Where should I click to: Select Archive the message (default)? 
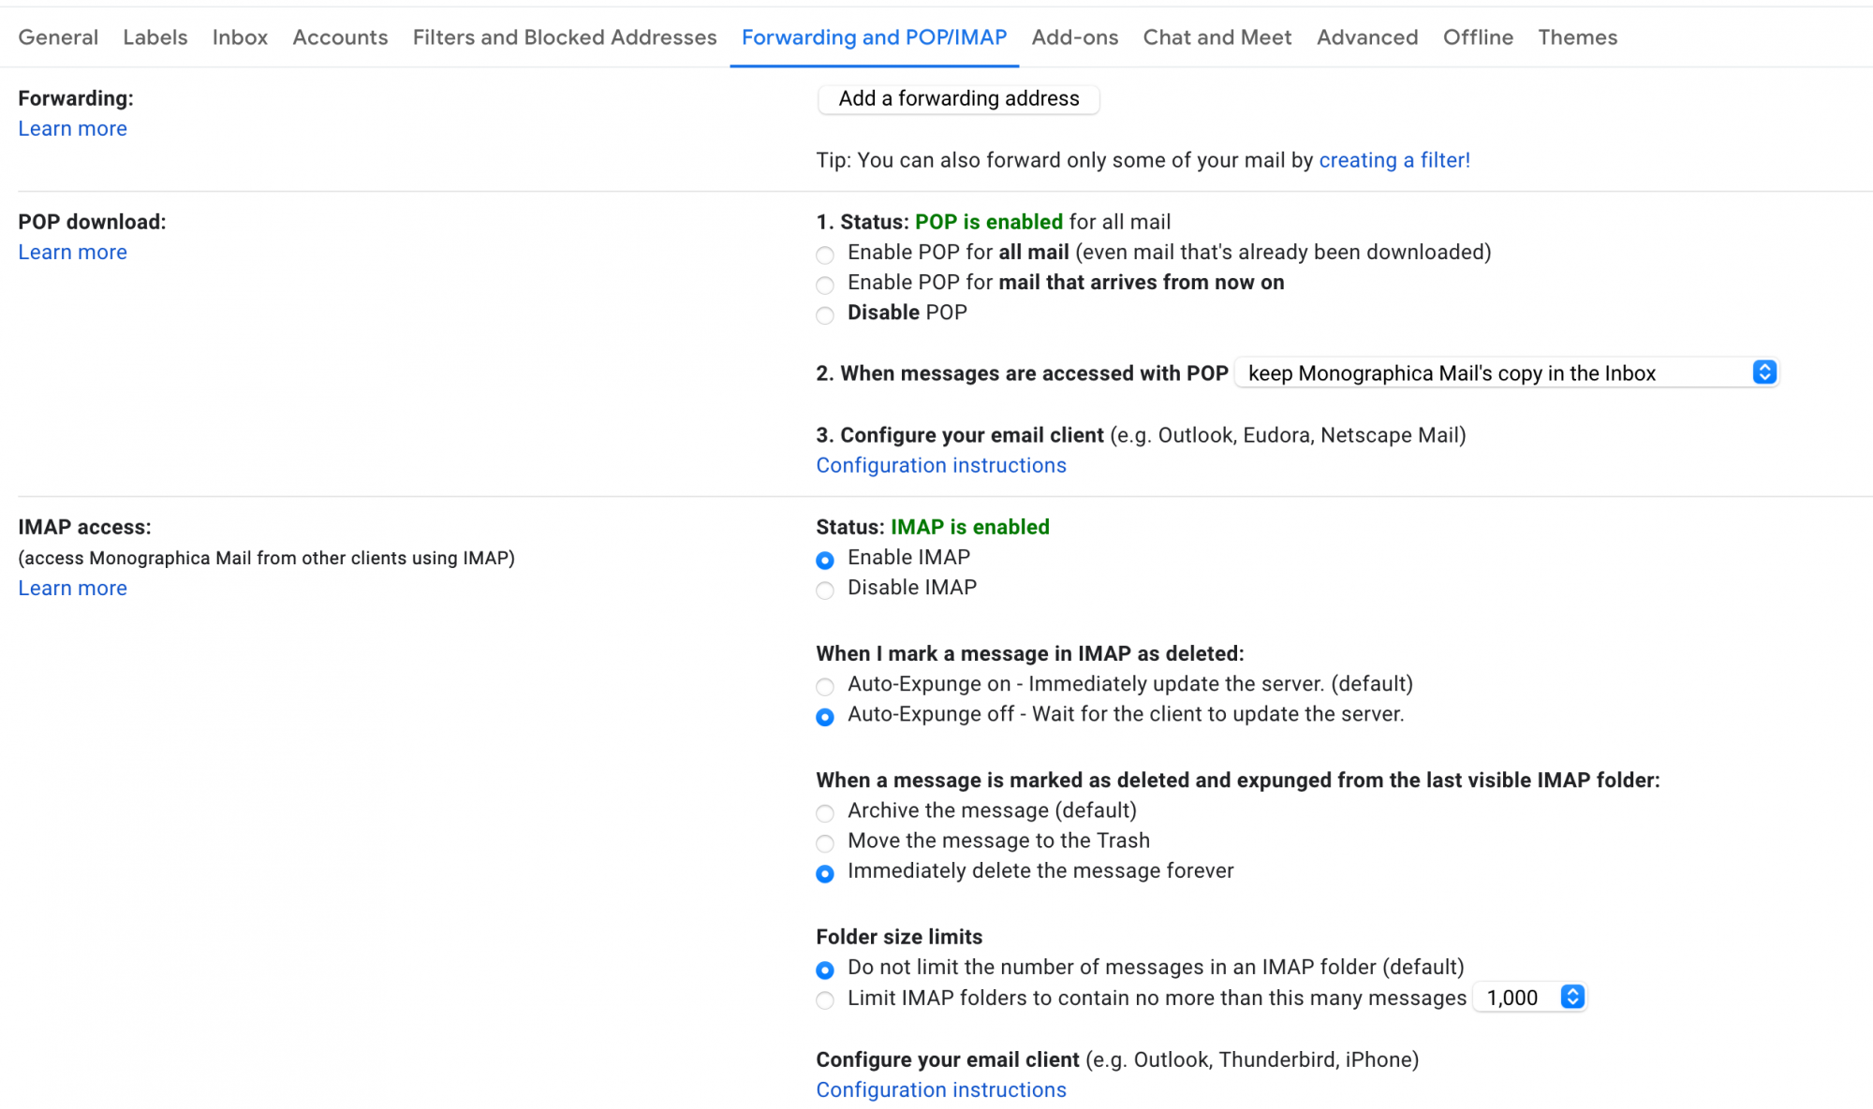tap(825, 812)
